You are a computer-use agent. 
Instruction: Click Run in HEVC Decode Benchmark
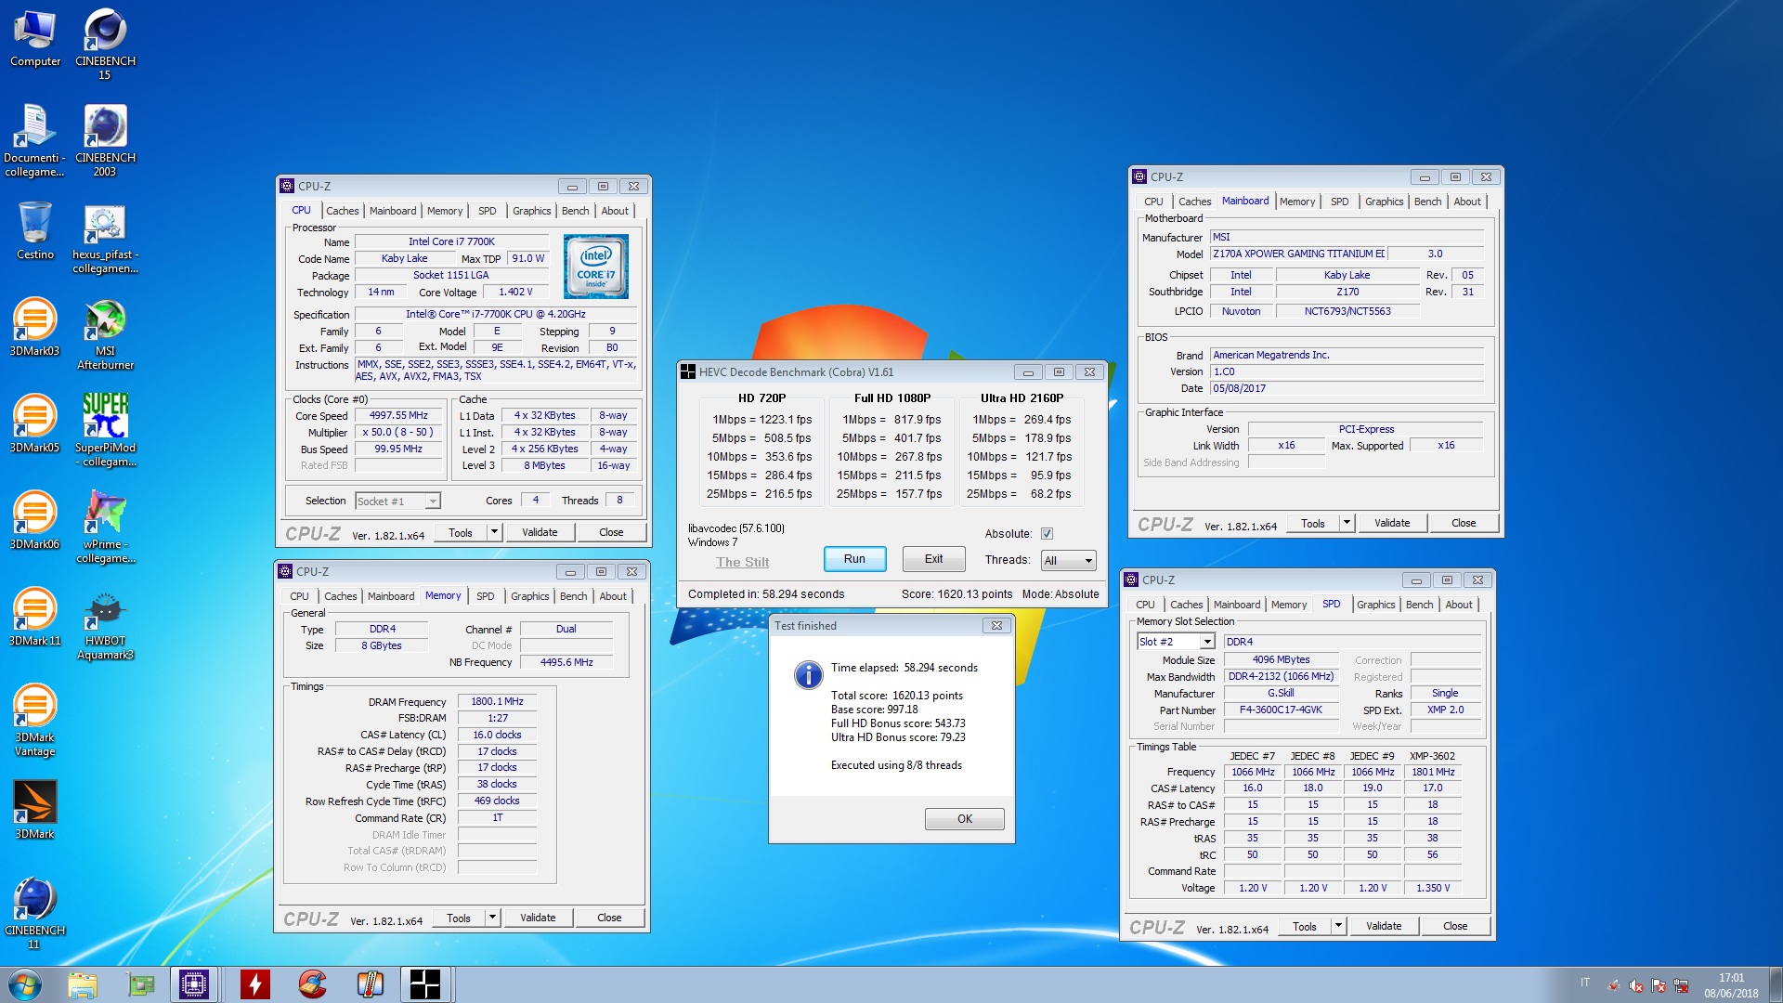click(854, 559)
